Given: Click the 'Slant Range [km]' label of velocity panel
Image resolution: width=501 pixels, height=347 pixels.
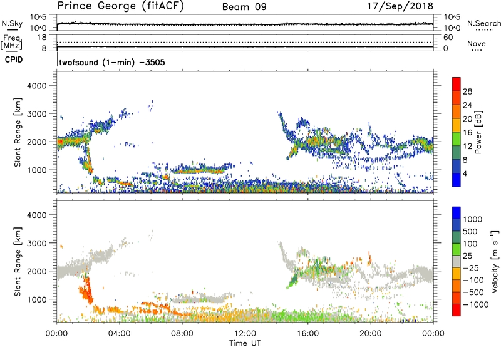Looking at the screenshot, I should click(x=18, y=261).
